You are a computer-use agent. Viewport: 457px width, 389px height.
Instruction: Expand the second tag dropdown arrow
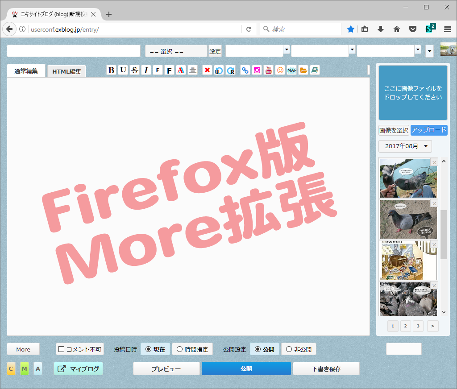(352, 50)
